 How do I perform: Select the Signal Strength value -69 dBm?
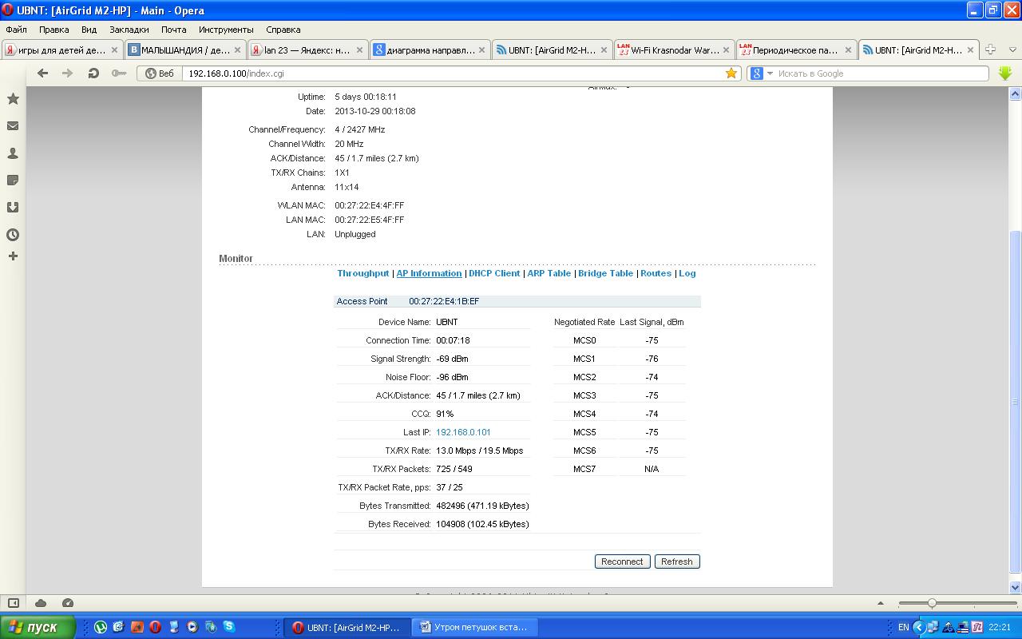click(452, 359)
